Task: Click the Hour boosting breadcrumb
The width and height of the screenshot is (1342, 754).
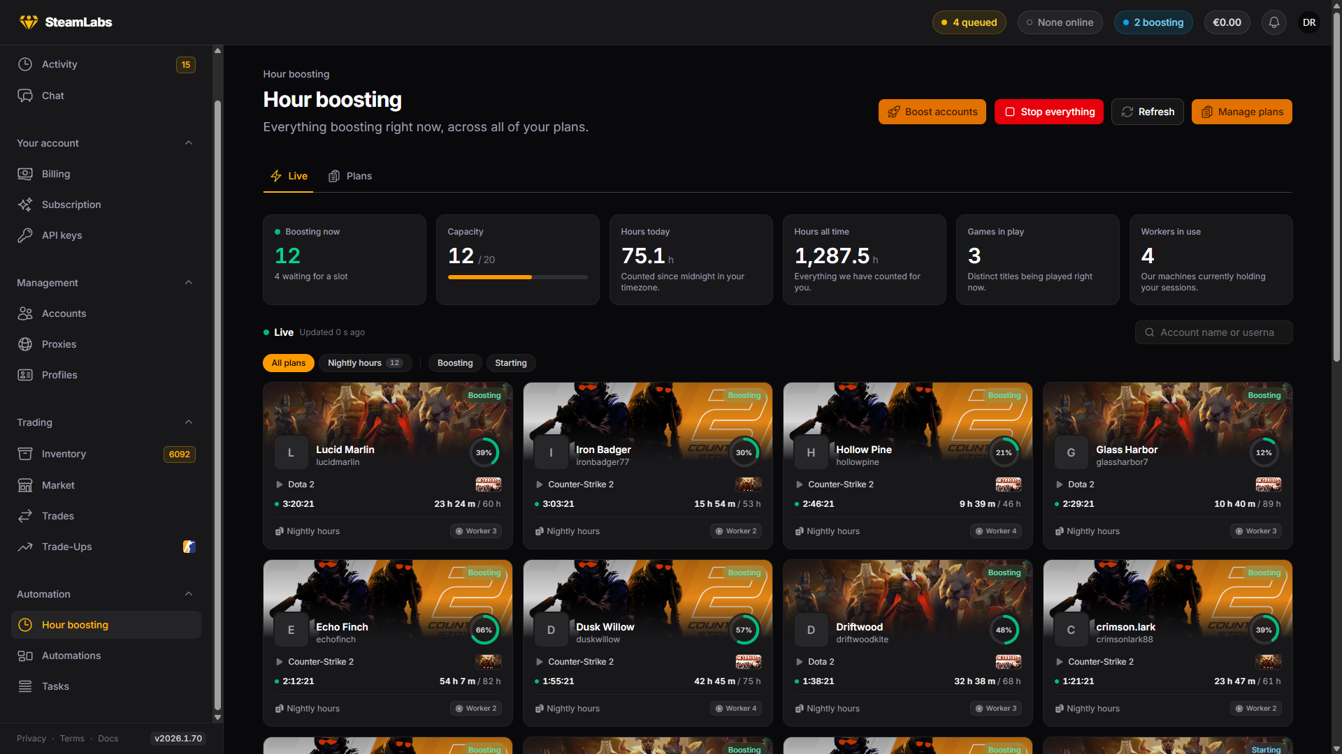Action: (296, 74)
